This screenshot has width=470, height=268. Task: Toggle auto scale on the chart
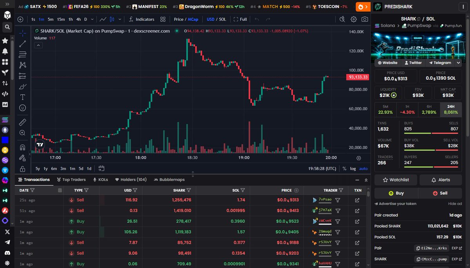point(363,168)
